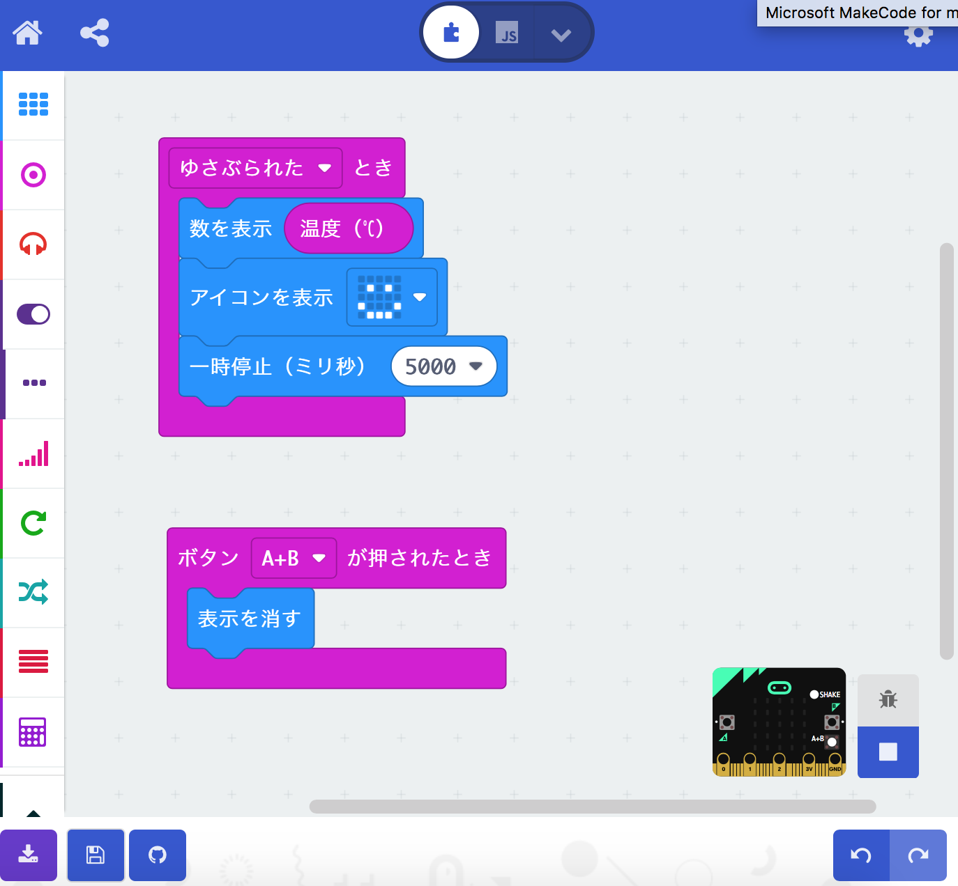Click the 'ボタン' label on the button event block
The image size is (958, 886).
208,558
